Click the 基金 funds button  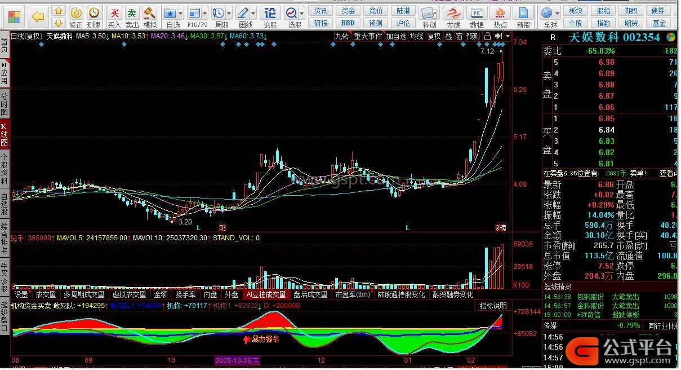[x=658, y=23]
